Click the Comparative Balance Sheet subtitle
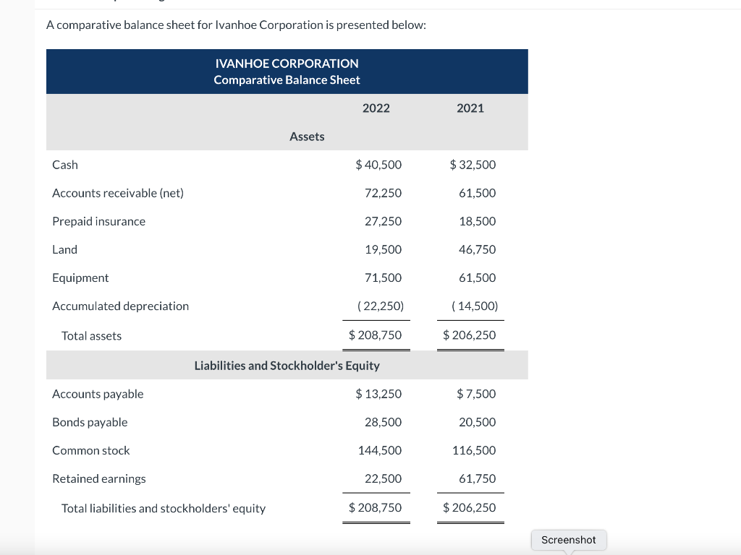 (x=287, y=79)
